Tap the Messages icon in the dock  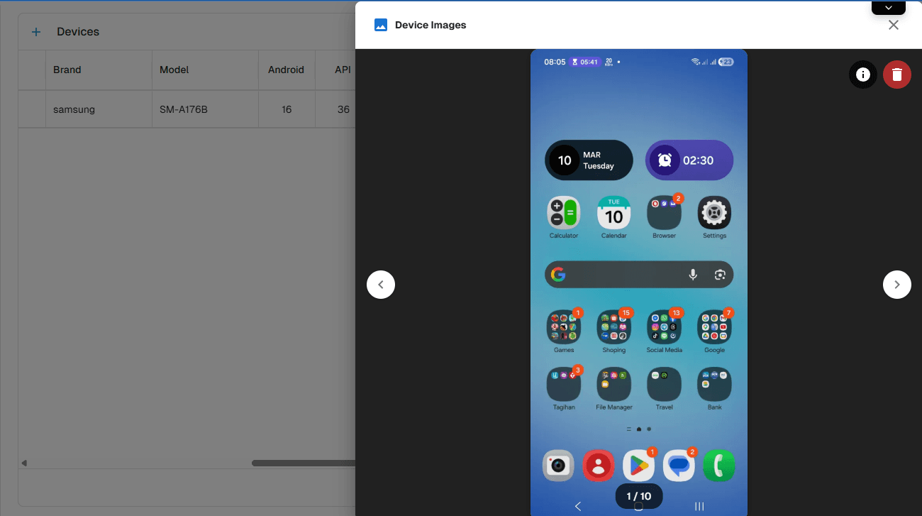(679, 465)
